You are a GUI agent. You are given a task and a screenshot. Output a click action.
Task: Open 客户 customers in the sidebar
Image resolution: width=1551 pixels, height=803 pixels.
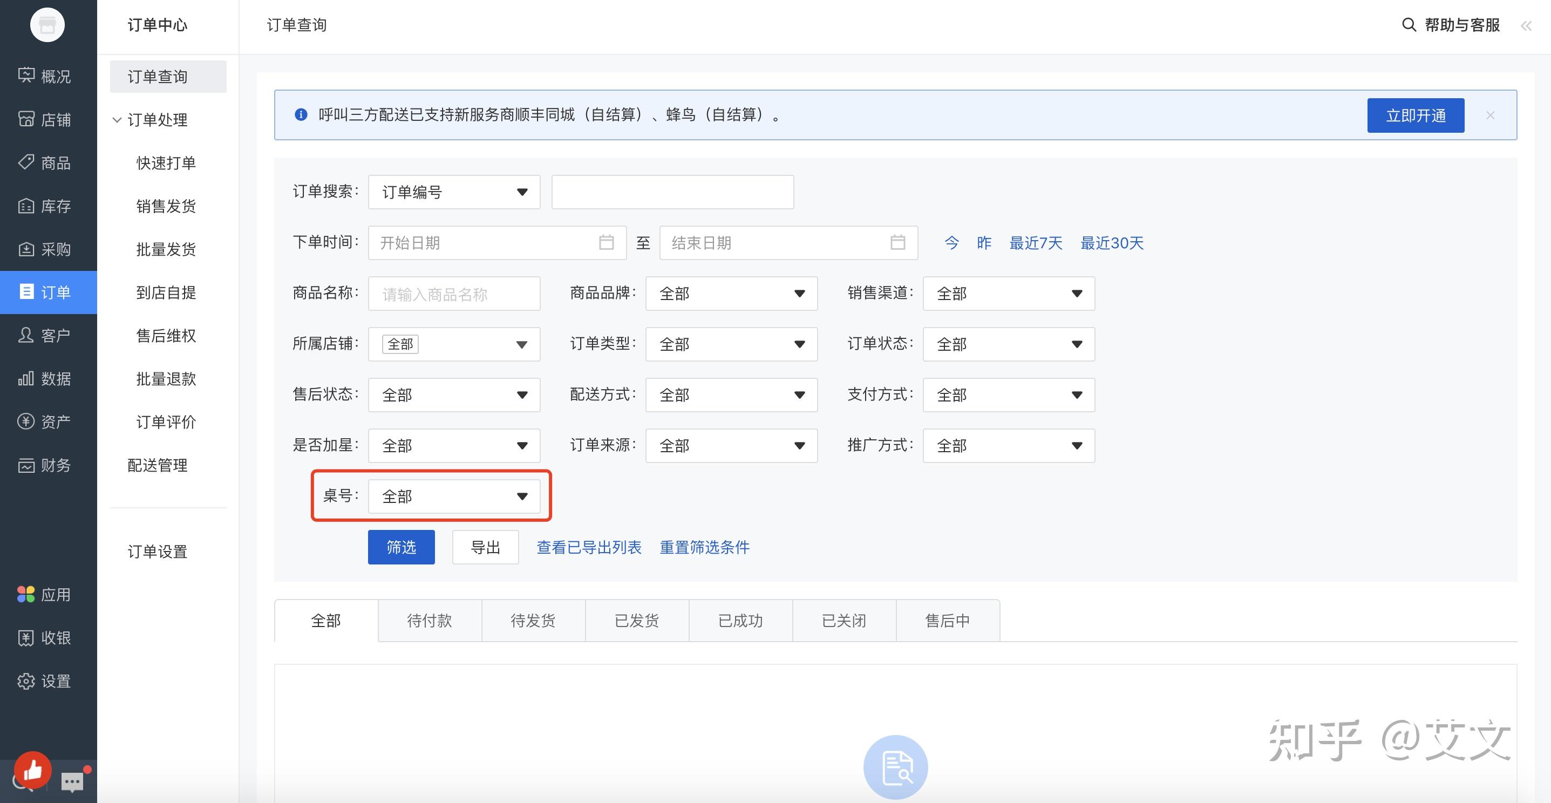[48, 335]
